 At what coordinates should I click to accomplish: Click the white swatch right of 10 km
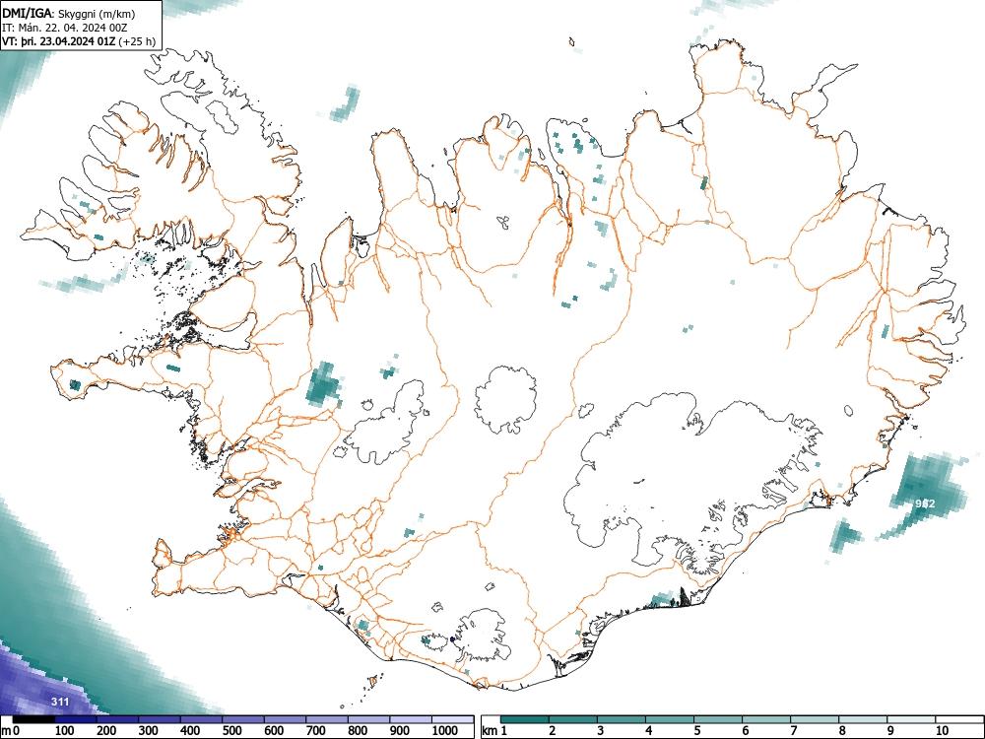coord(959,719)
